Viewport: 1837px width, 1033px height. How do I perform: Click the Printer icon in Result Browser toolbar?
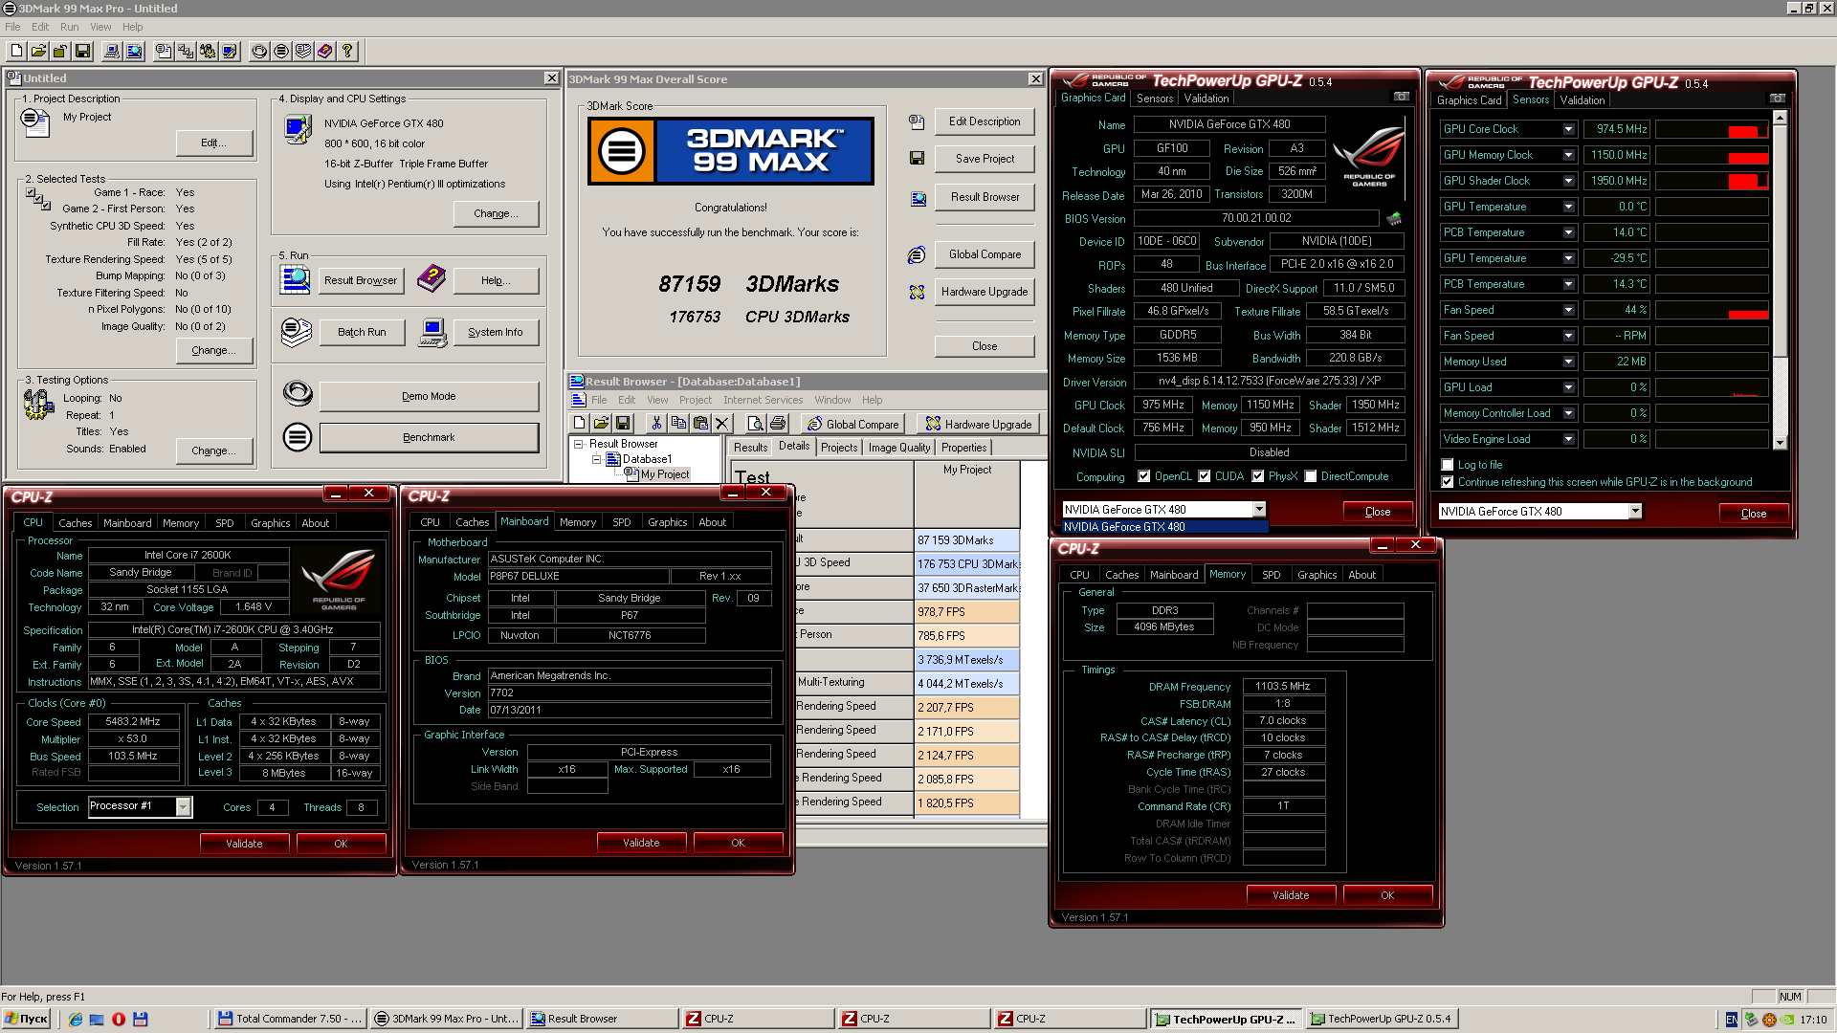(778, 423)
